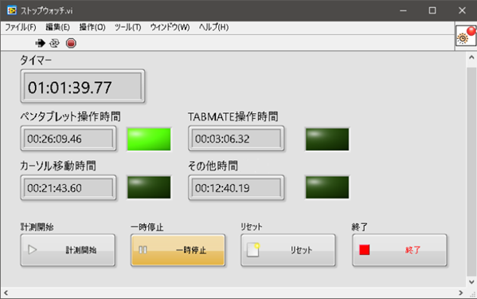This screenshot has height=299, width=477.
Task: Click the Run Continuously toolbar icon
Action: 54,43
